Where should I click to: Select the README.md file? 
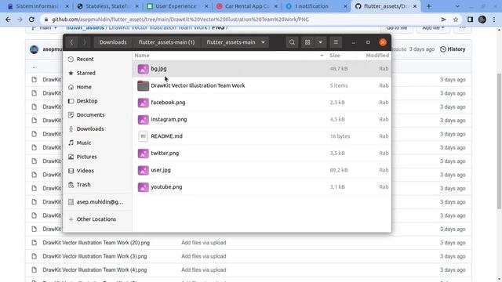tap(261, 136)
